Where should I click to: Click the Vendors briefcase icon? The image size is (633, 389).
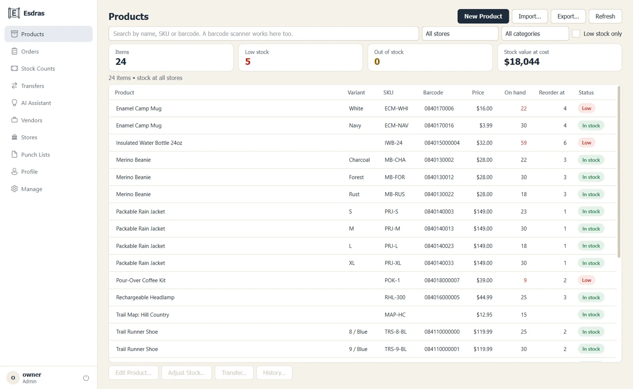[14, 120]
